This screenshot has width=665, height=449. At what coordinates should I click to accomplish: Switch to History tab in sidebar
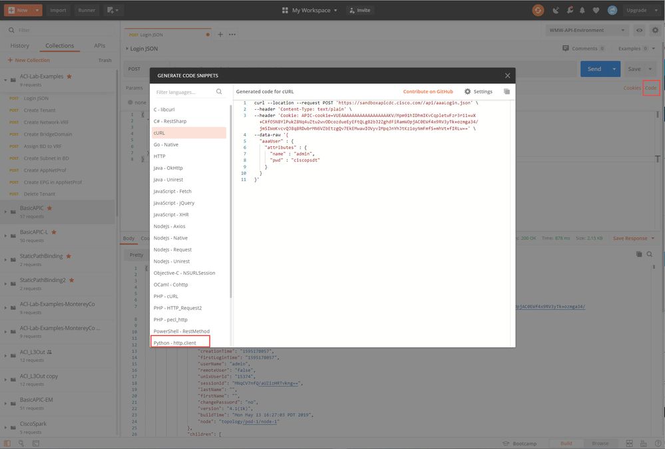click(19, 45)
